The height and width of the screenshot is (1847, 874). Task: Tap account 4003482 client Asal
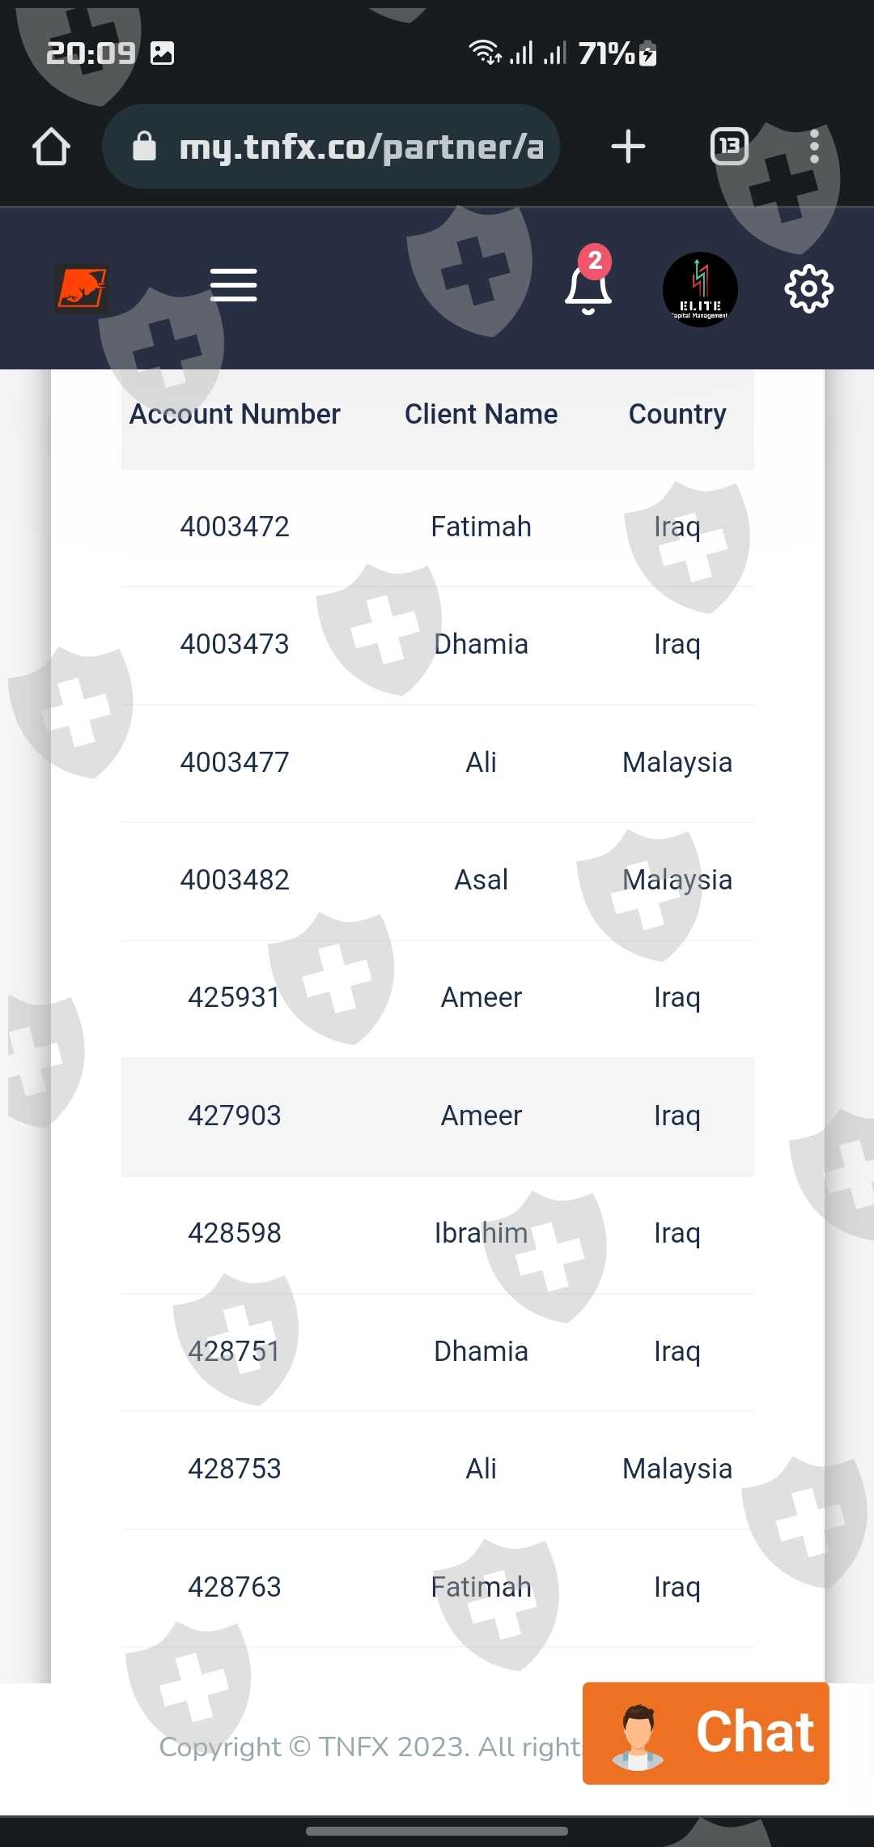(481, 880)
